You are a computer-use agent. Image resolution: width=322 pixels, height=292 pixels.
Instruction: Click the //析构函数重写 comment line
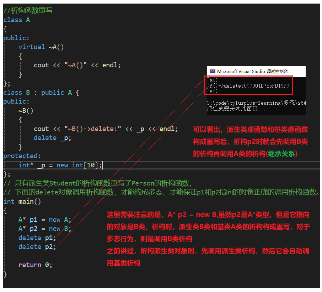tap(28, 10)
